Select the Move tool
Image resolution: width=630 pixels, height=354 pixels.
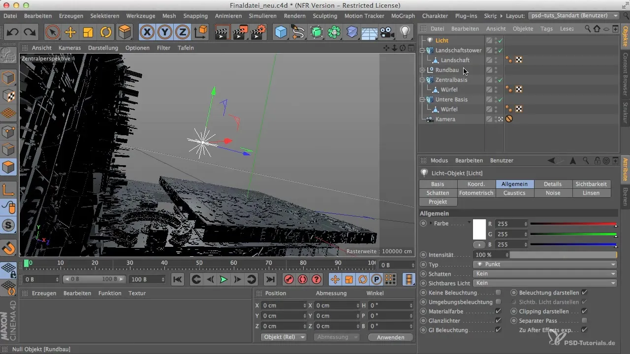point(70,32)
